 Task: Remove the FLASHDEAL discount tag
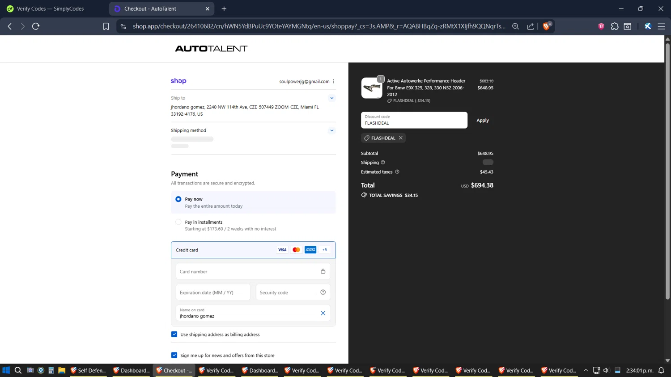pos(401,138)
